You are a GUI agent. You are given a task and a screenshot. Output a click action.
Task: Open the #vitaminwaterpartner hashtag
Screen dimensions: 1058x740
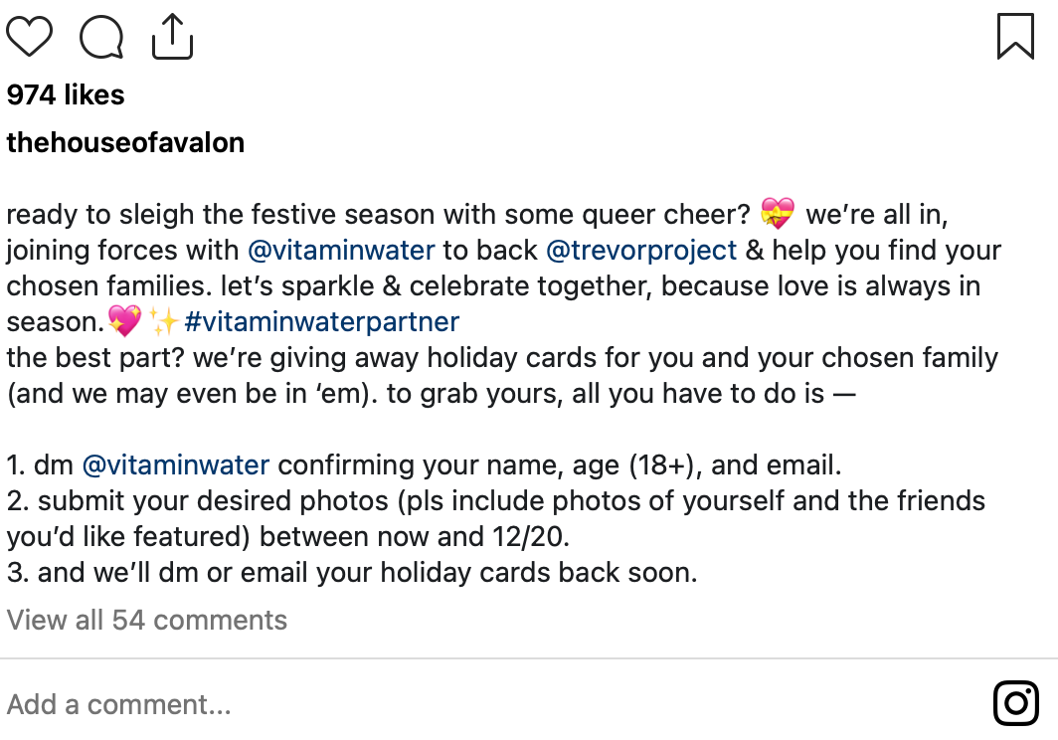tap(322, 321)
